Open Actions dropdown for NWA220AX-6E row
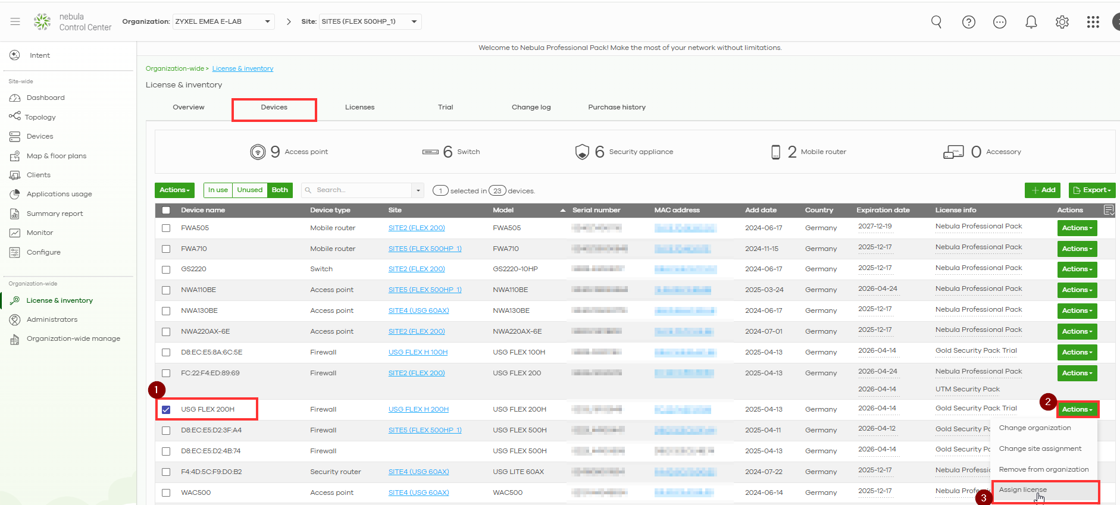Image resolution: width=1120 pixels, height=505 pixels. point(1077,331)
